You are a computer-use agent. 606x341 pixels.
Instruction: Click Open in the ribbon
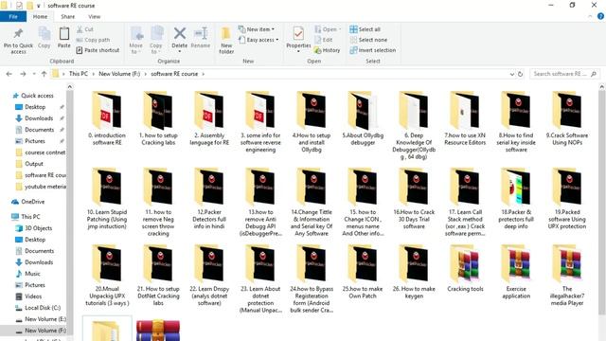(x=328, y=29)
